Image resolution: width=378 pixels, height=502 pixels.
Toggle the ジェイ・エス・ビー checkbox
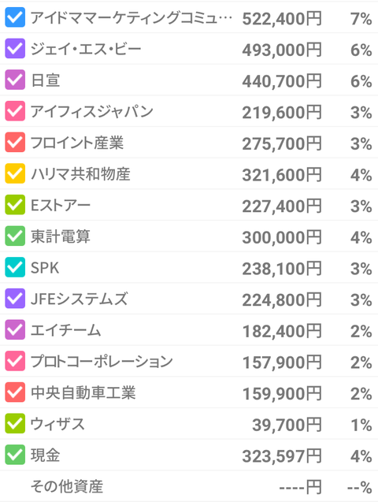[x=15, y=49]
